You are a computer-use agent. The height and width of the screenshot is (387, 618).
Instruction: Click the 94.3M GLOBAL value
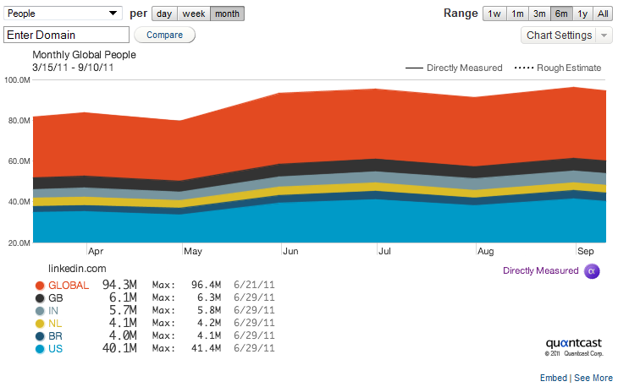pos(119,285)
